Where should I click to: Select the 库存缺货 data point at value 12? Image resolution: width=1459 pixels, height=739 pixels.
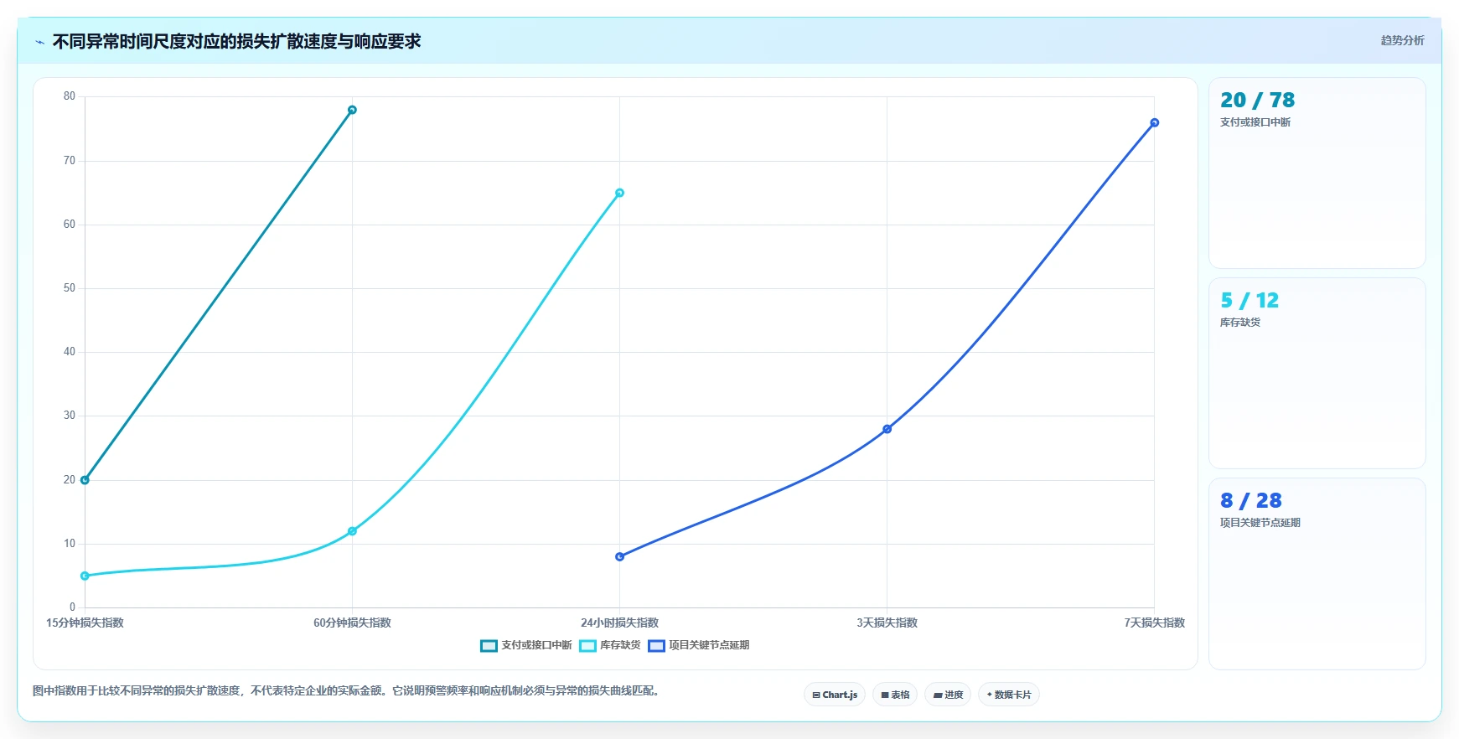point(352,531)
